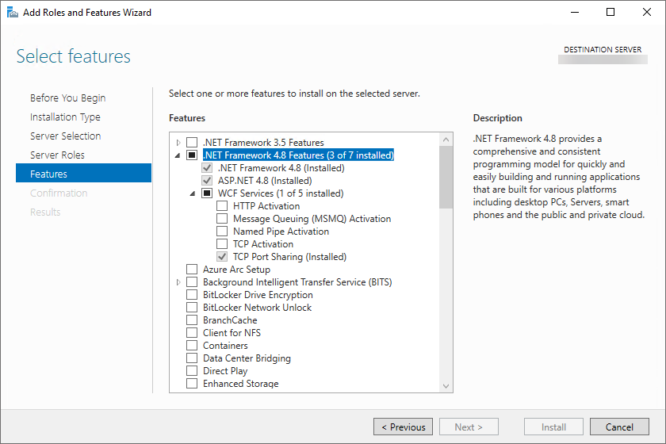Check the BranchCache checkbox
The image size is (666, 444).
192,320
